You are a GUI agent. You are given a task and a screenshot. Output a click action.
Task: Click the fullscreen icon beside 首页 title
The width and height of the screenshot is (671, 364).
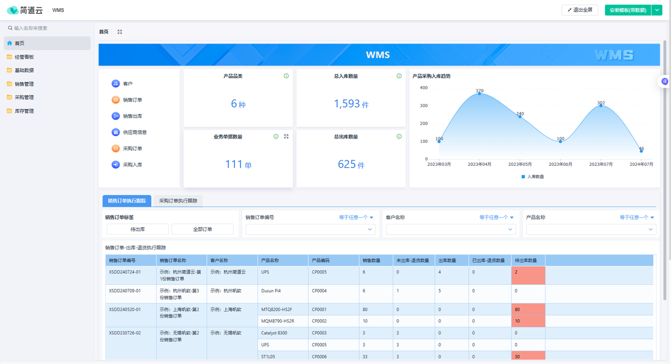pyautogui.click(x=120, y=32)
